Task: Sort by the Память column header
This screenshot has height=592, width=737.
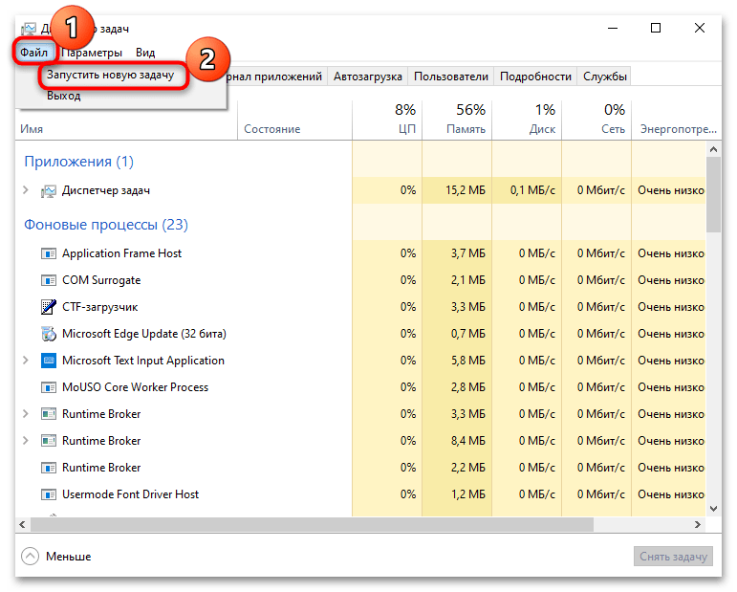Action: tap(457, 121)
